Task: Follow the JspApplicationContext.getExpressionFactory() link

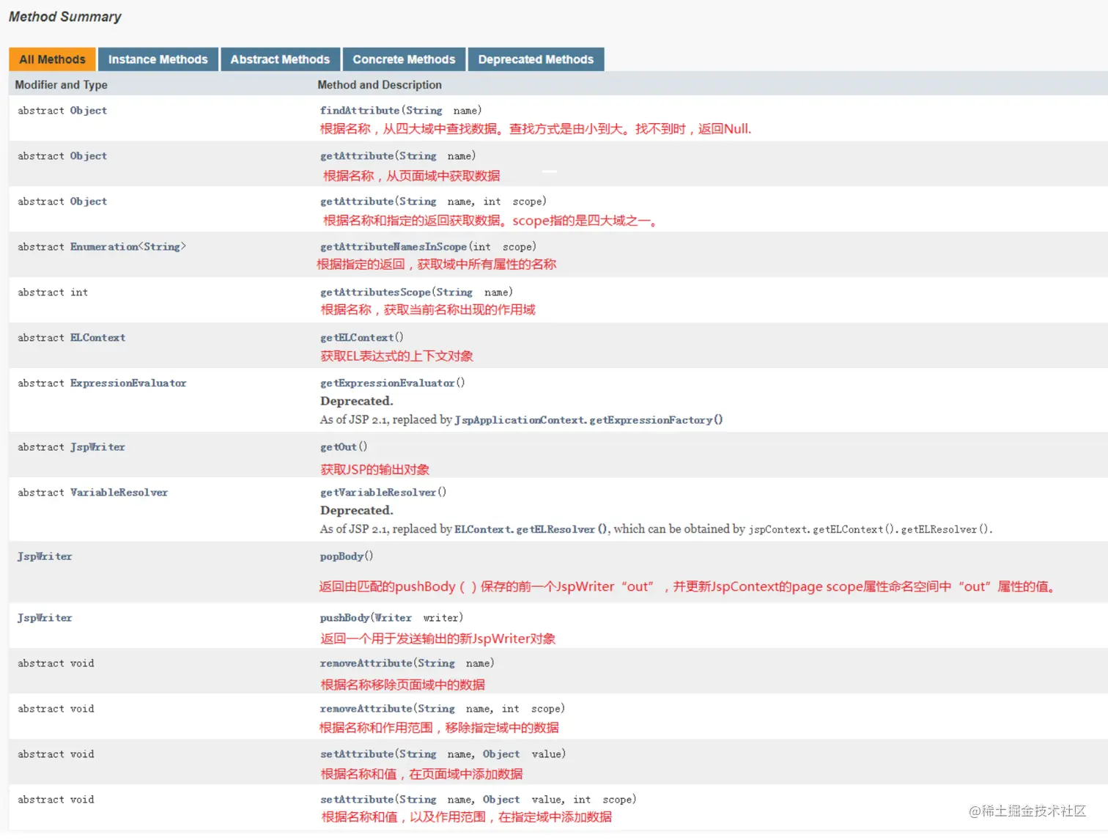Action: [x=588, y=420]
